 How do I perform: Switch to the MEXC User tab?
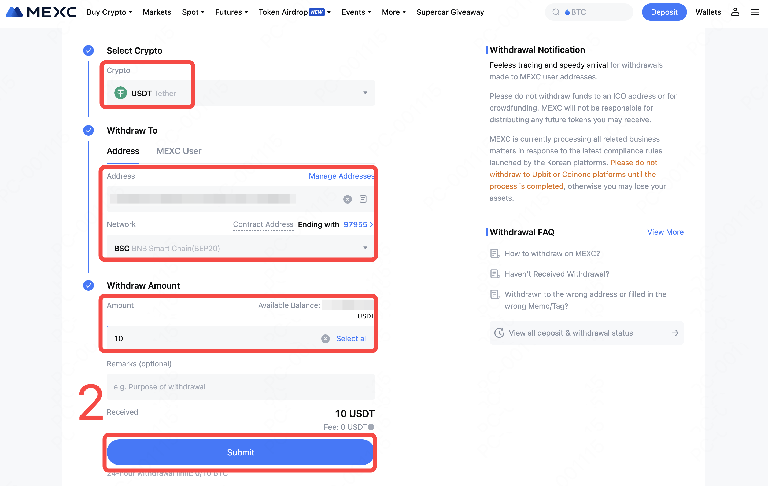pyautogui.click(x=179, y=151)
